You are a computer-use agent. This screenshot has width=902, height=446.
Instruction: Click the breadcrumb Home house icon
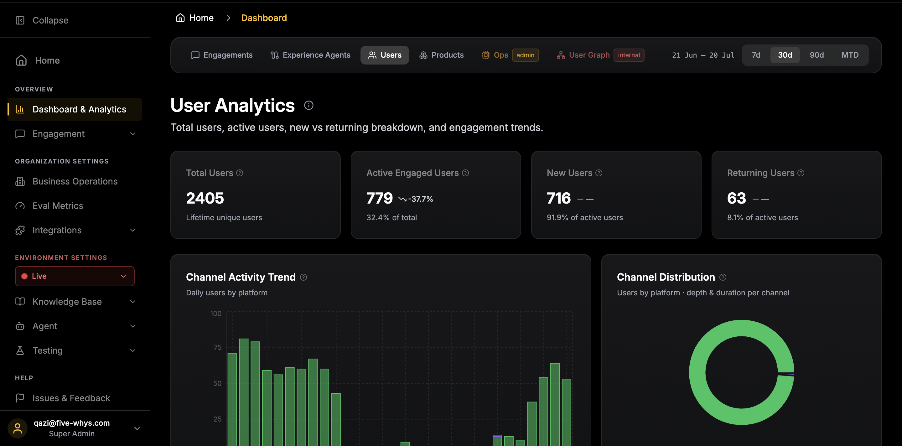[180, 18]
